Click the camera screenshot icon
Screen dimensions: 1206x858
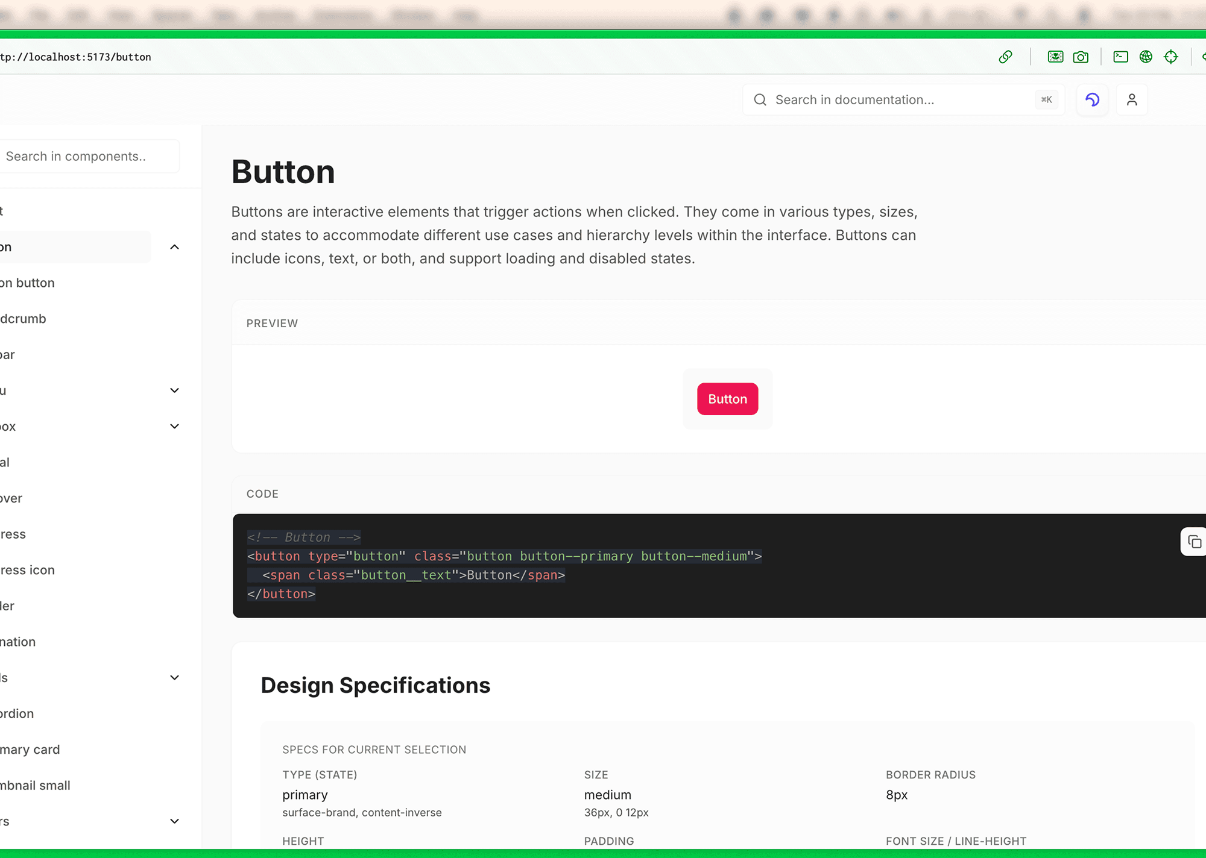tap(1081, 57)
